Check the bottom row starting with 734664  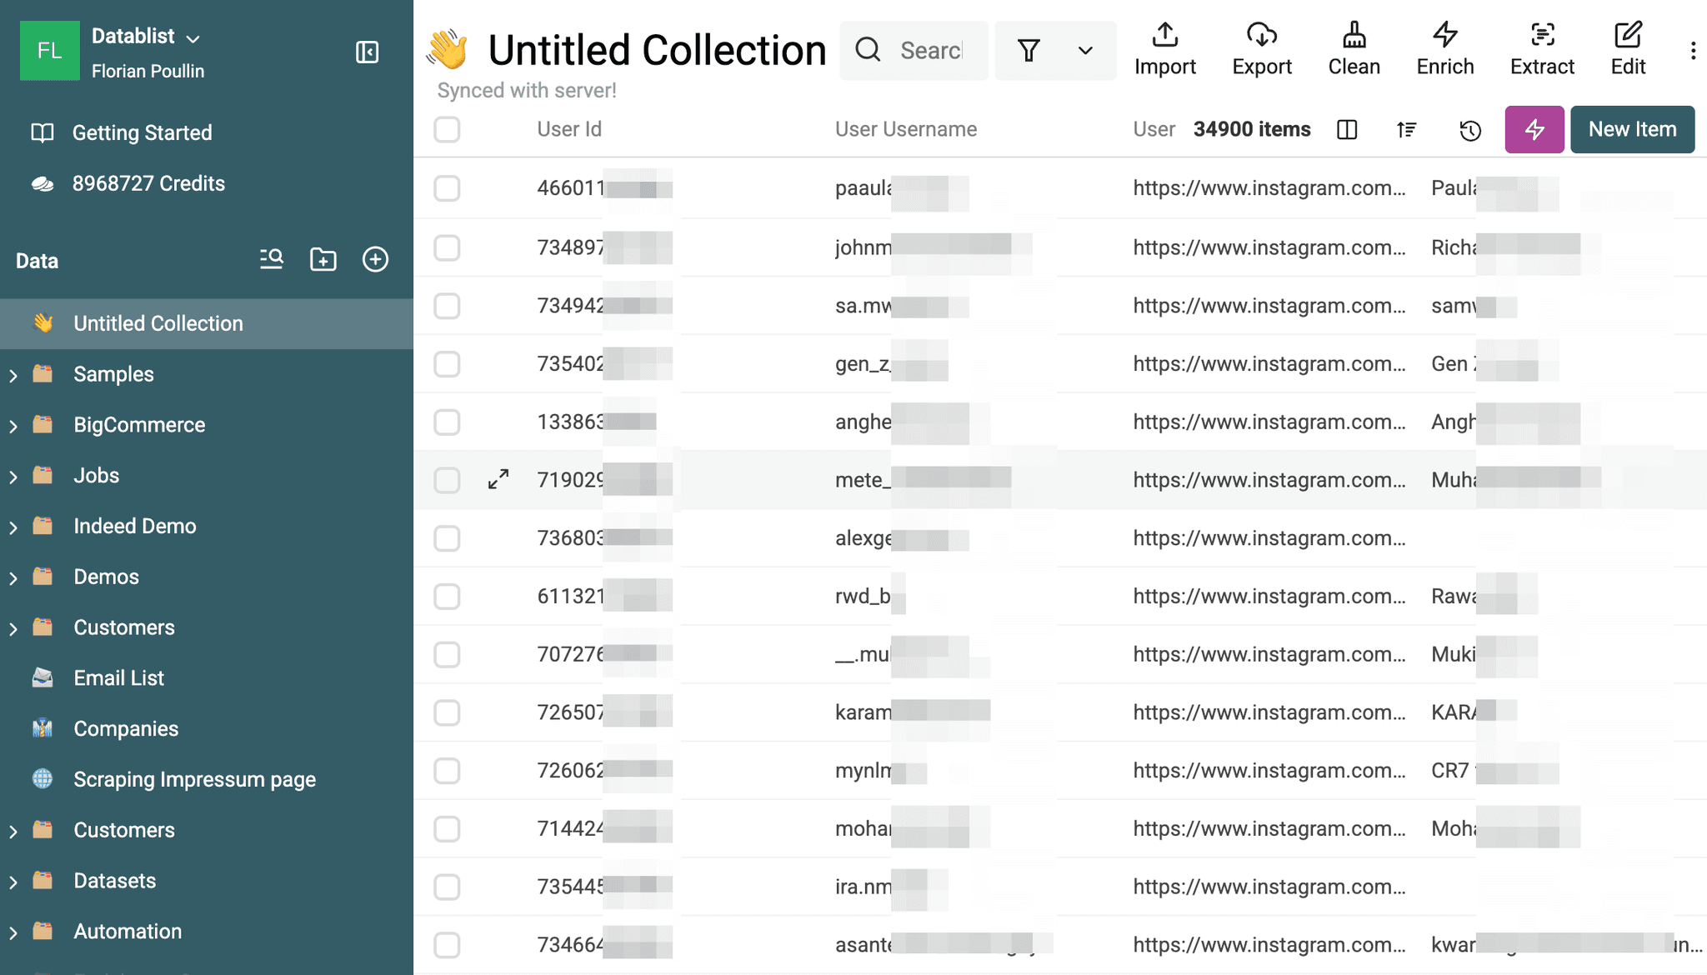pos(447,945)
